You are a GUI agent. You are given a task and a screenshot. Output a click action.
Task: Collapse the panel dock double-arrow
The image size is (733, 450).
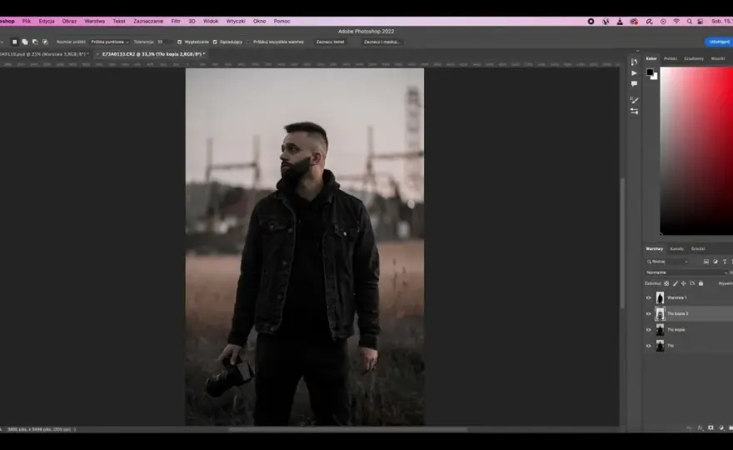(637, 51)
